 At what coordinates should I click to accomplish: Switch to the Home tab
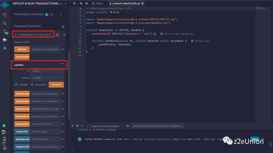tap(97, 4)
